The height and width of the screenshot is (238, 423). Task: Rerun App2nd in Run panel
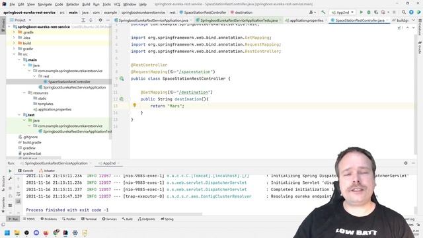tap(11, 171)
